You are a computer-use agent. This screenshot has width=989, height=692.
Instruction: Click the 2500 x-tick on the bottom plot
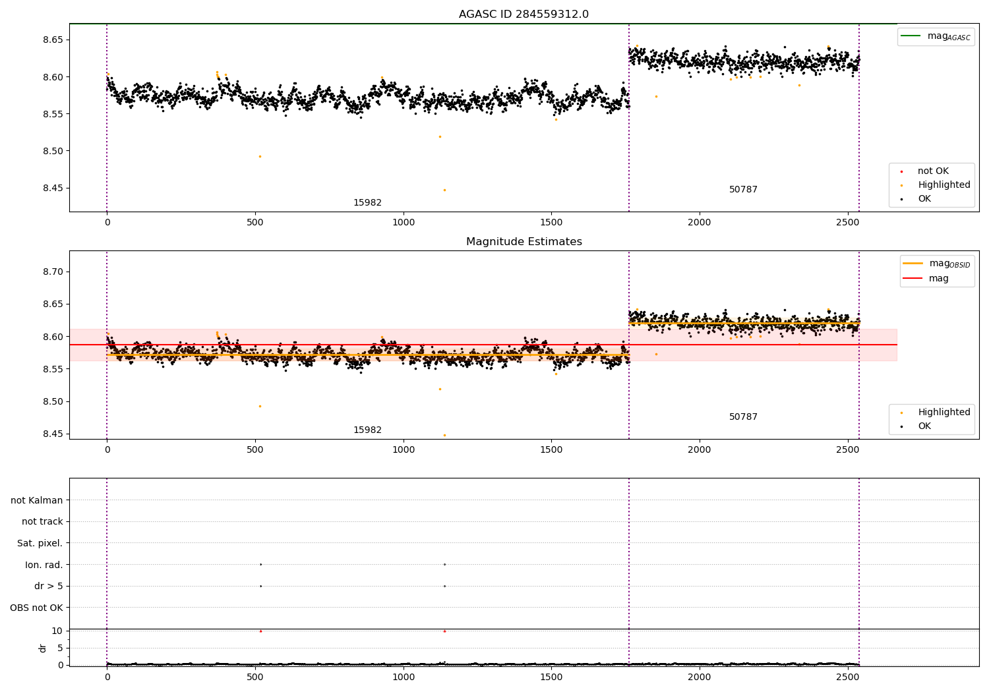(847, 677)
